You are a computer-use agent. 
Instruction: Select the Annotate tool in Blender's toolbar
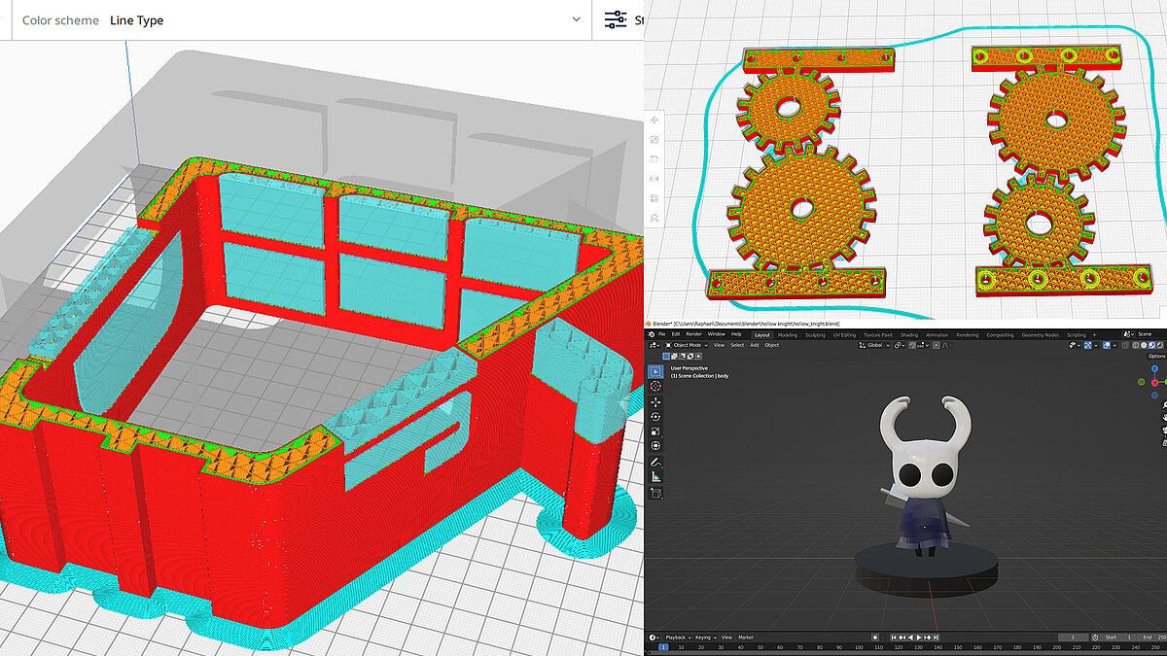click(x=655, y=463)
